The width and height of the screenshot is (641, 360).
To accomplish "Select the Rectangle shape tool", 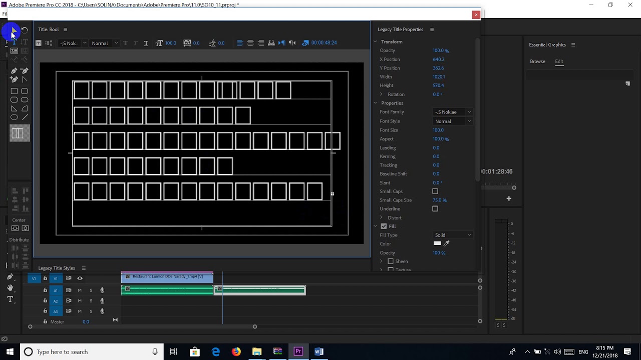I will [x=14, y=91].
